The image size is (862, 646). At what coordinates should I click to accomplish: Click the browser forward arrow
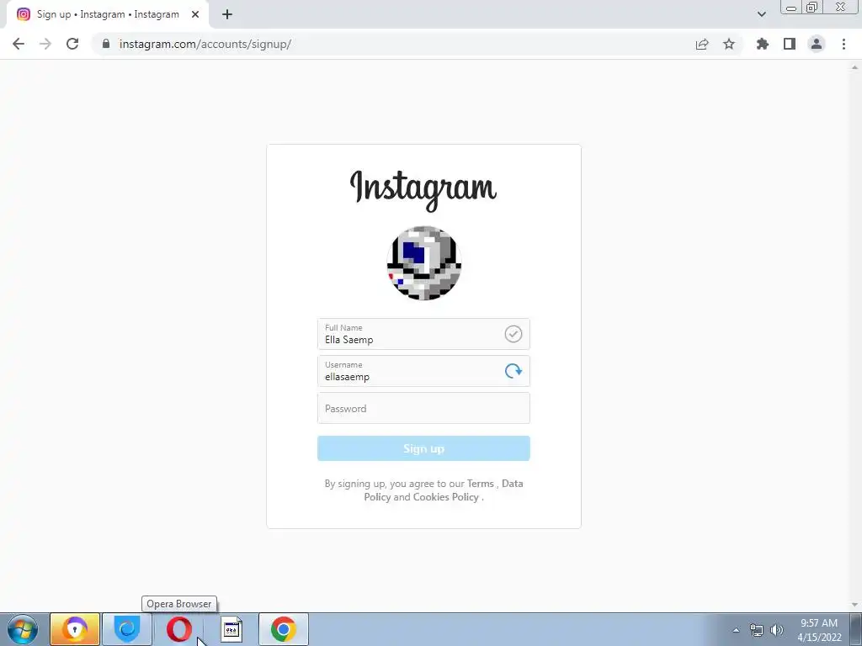tap(45, 44)
